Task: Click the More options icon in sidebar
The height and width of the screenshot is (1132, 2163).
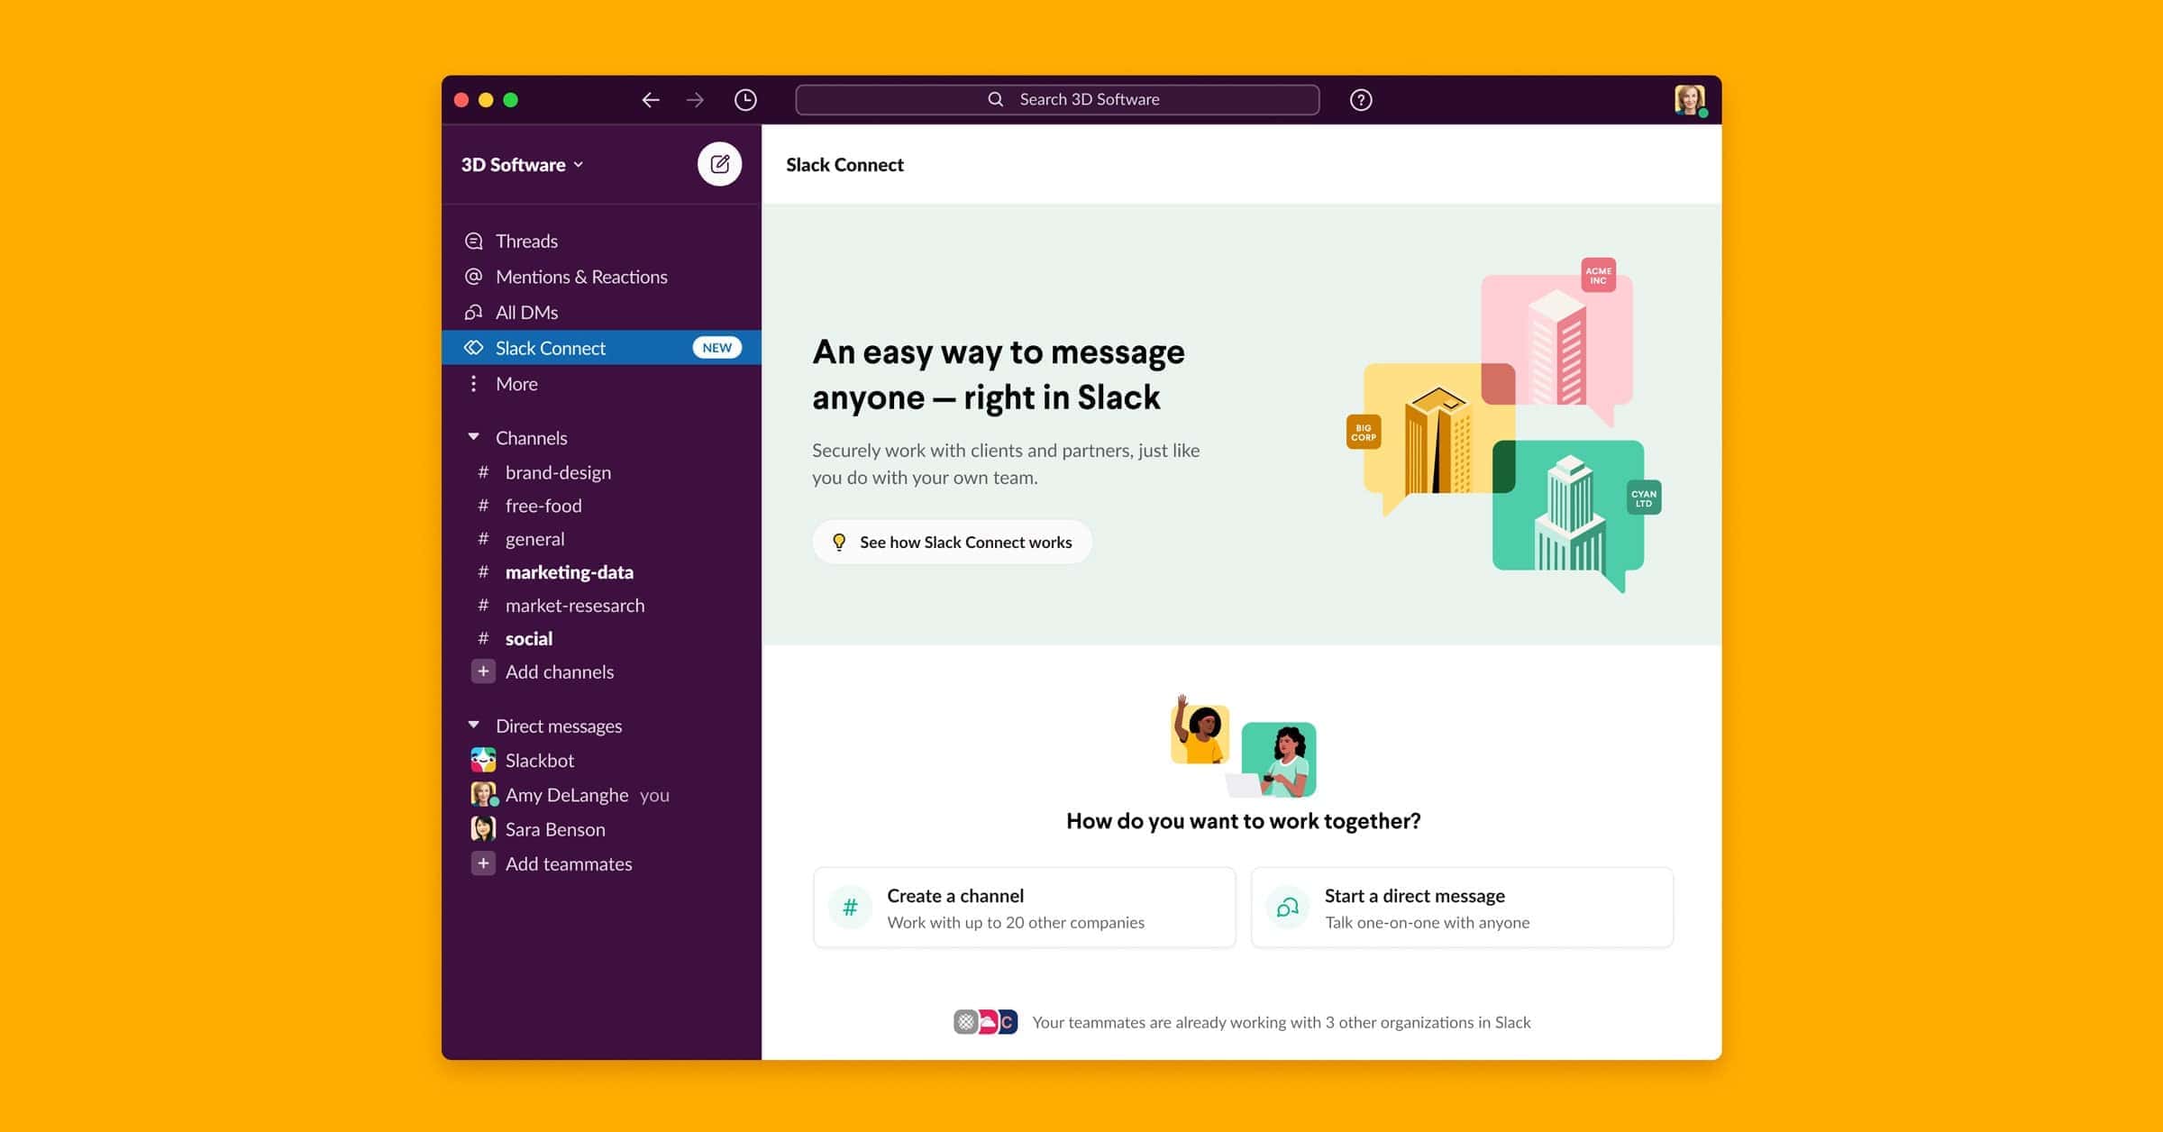Action: click(x=473, y=383)
